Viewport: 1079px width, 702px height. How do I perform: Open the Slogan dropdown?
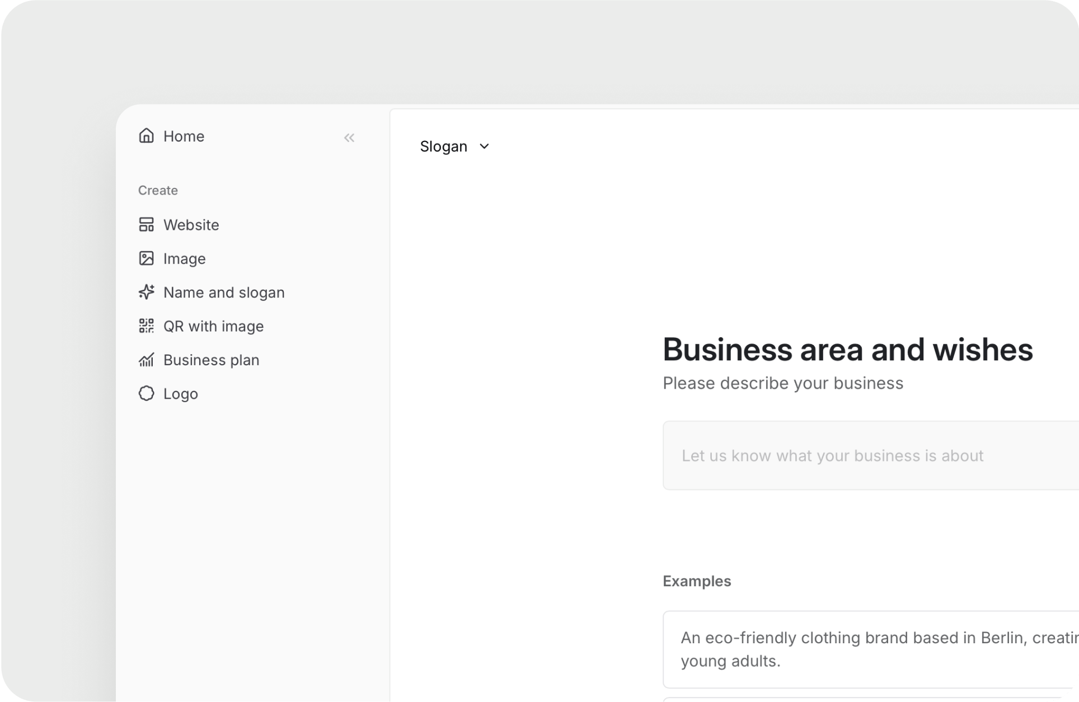click(444, 147)
